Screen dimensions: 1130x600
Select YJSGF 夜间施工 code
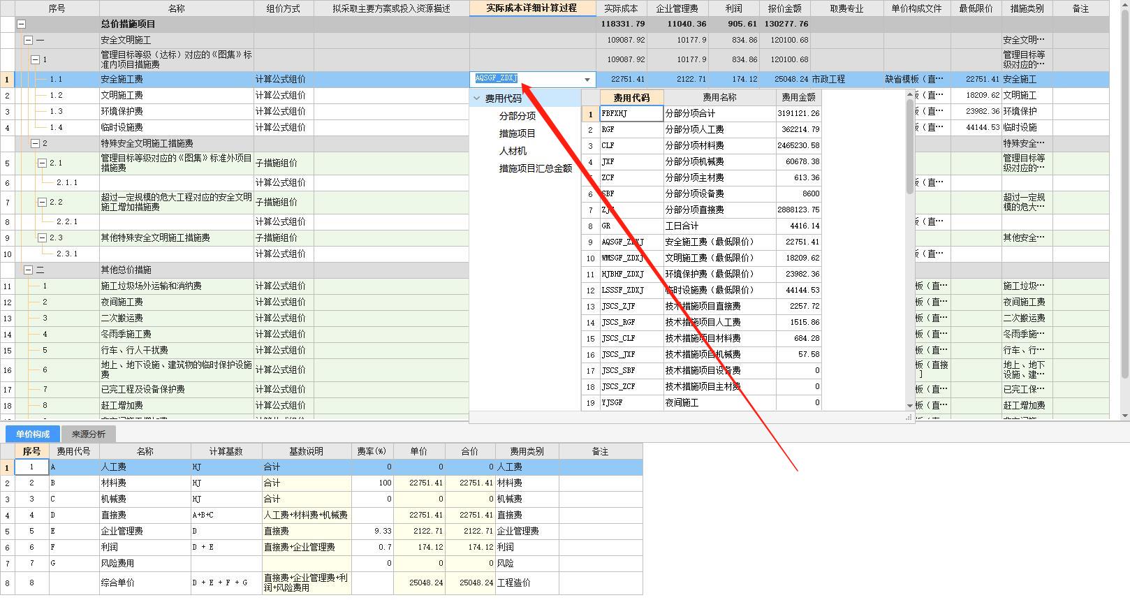(x=631, y=402)
